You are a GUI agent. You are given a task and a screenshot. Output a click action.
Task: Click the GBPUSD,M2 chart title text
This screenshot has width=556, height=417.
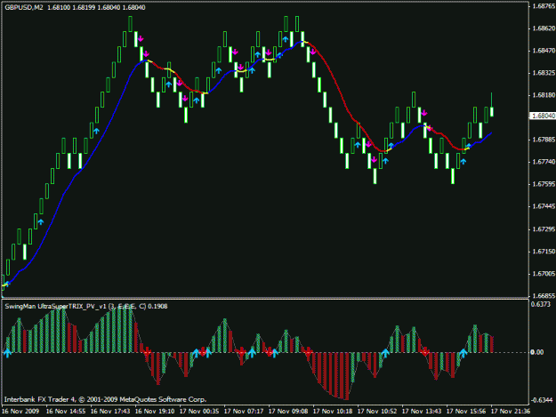(x=24, y=7)
